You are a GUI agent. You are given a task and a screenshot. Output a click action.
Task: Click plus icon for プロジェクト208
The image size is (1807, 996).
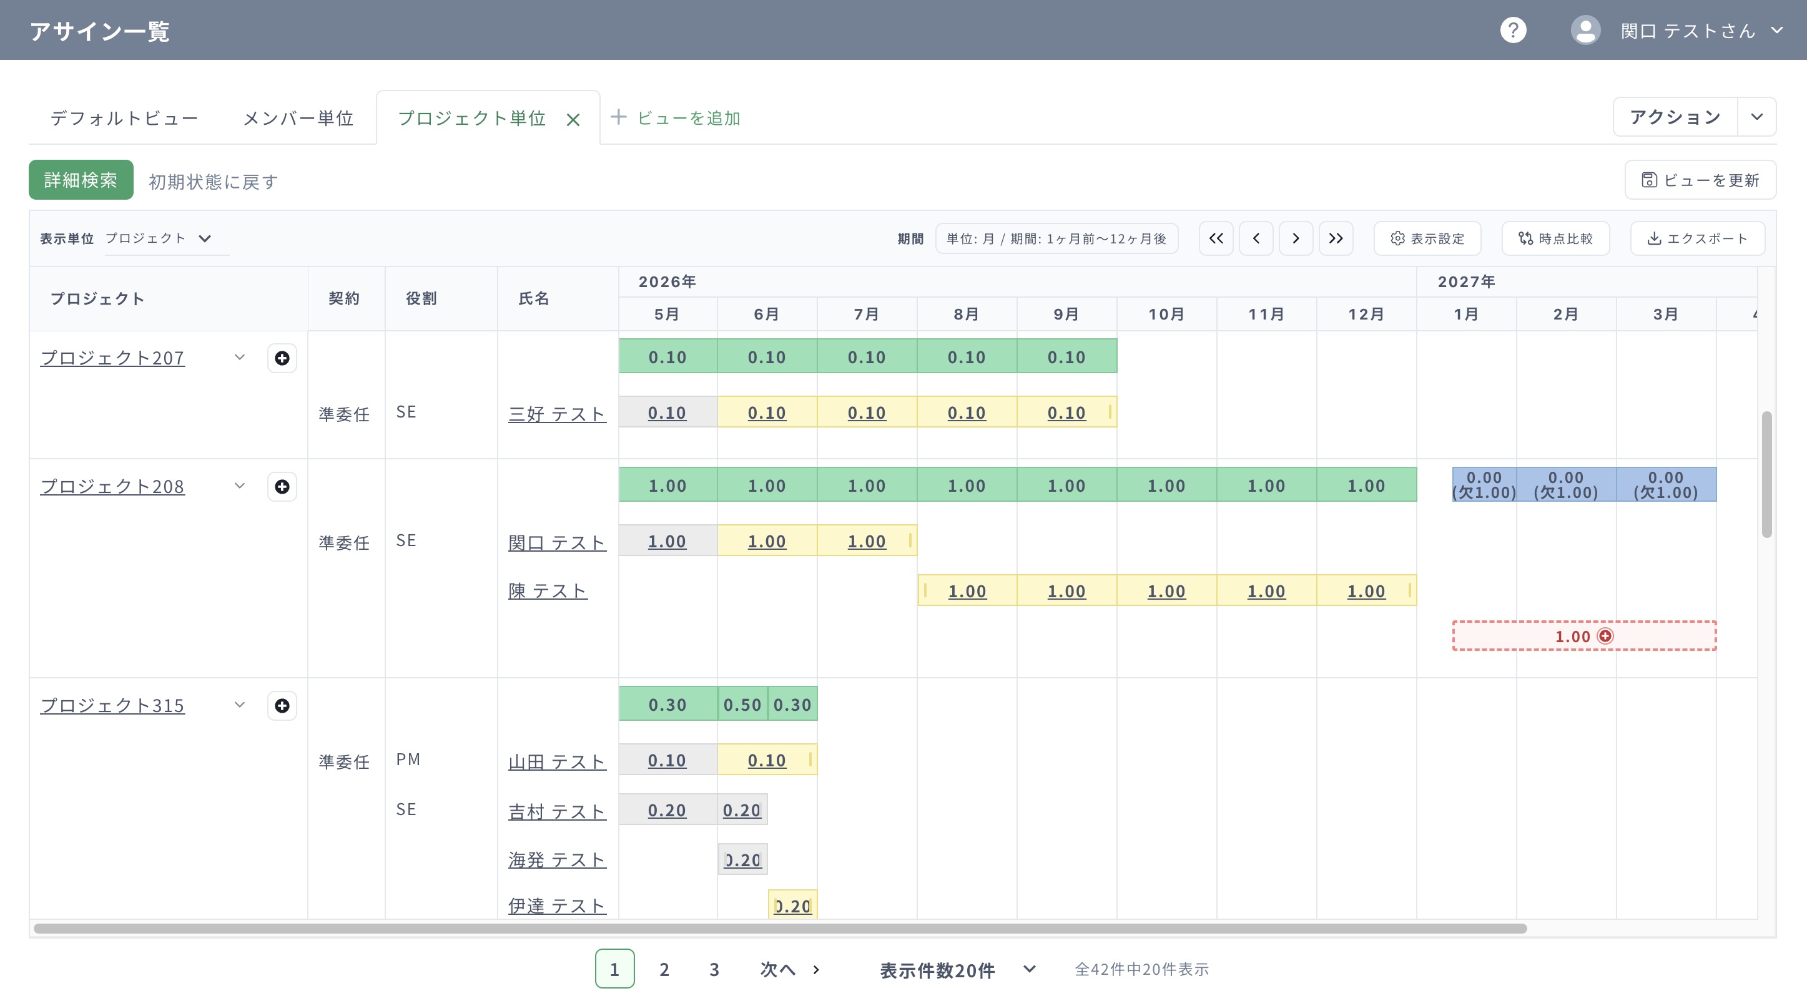point(282,486)
